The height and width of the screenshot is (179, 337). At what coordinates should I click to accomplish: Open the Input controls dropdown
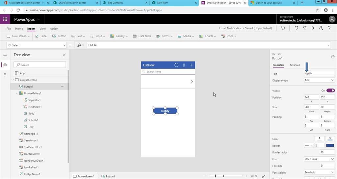[97, 36]
